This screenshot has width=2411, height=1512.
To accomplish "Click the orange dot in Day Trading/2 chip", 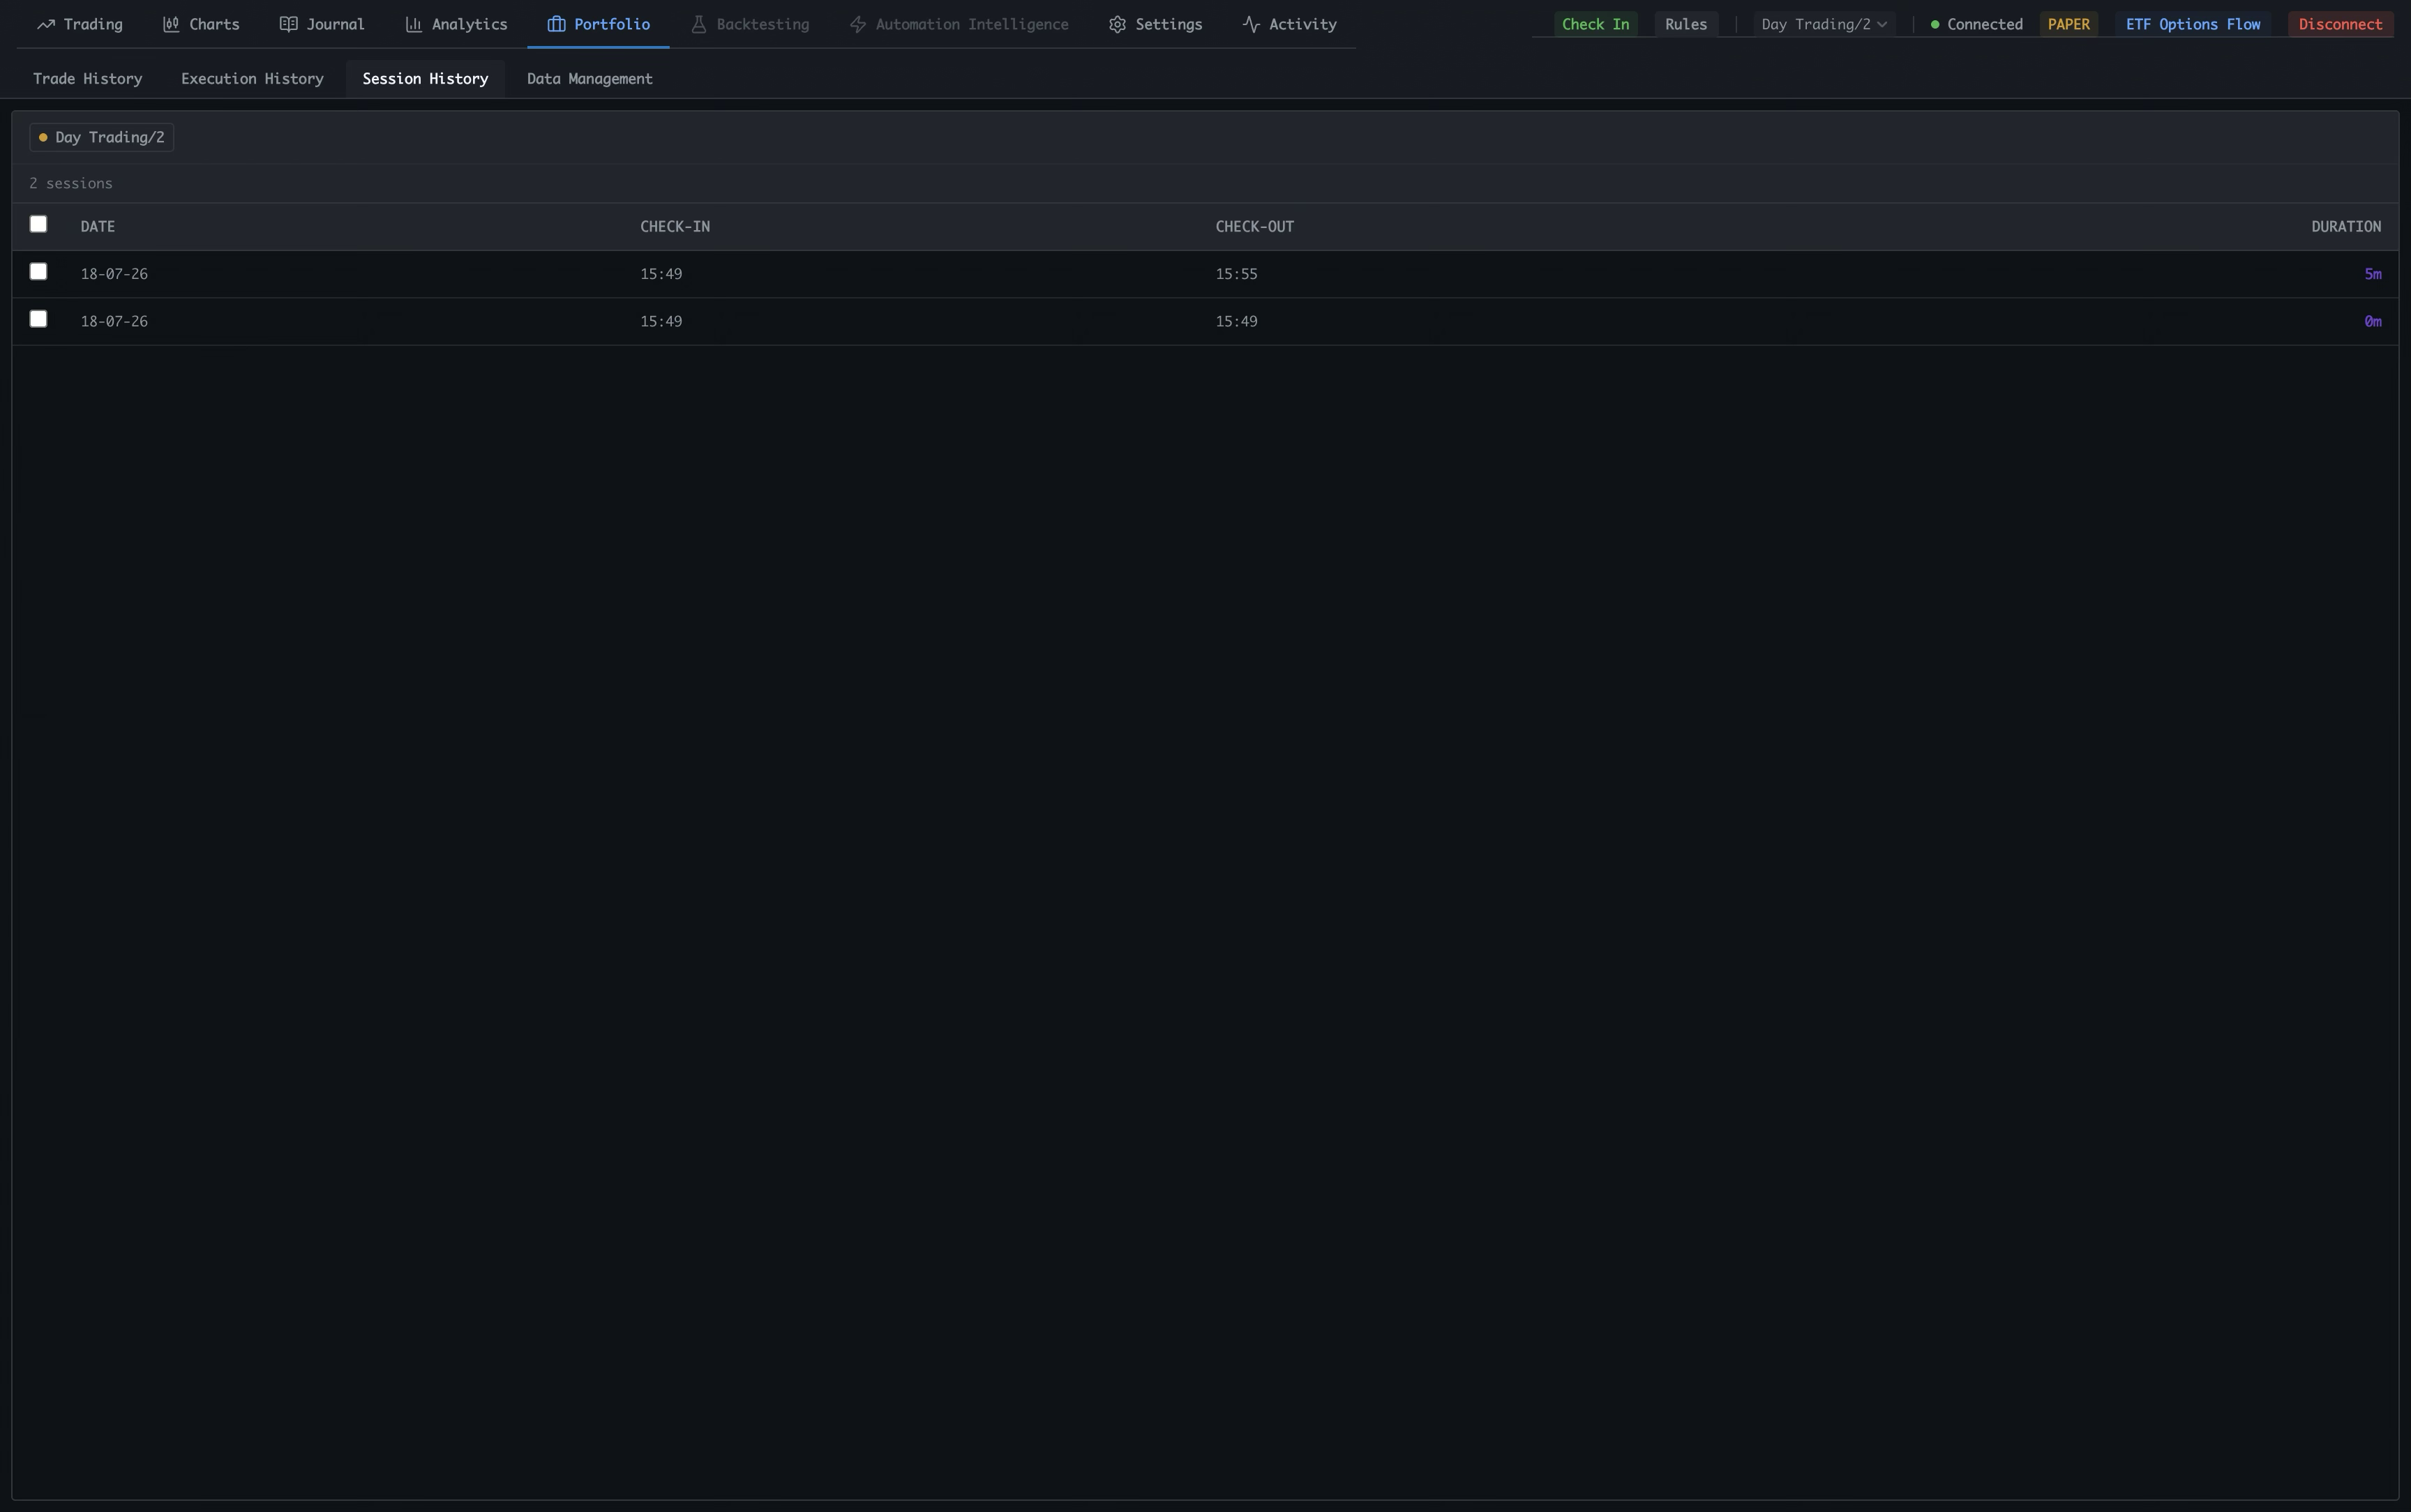I will [43, 137].
